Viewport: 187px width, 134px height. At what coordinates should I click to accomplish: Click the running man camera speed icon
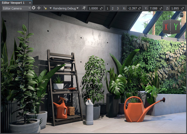(84, 8)
